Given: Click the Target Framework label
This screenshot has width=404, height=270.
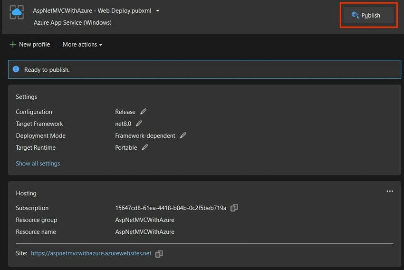Looking at the screenshot, I should point(39,124).
